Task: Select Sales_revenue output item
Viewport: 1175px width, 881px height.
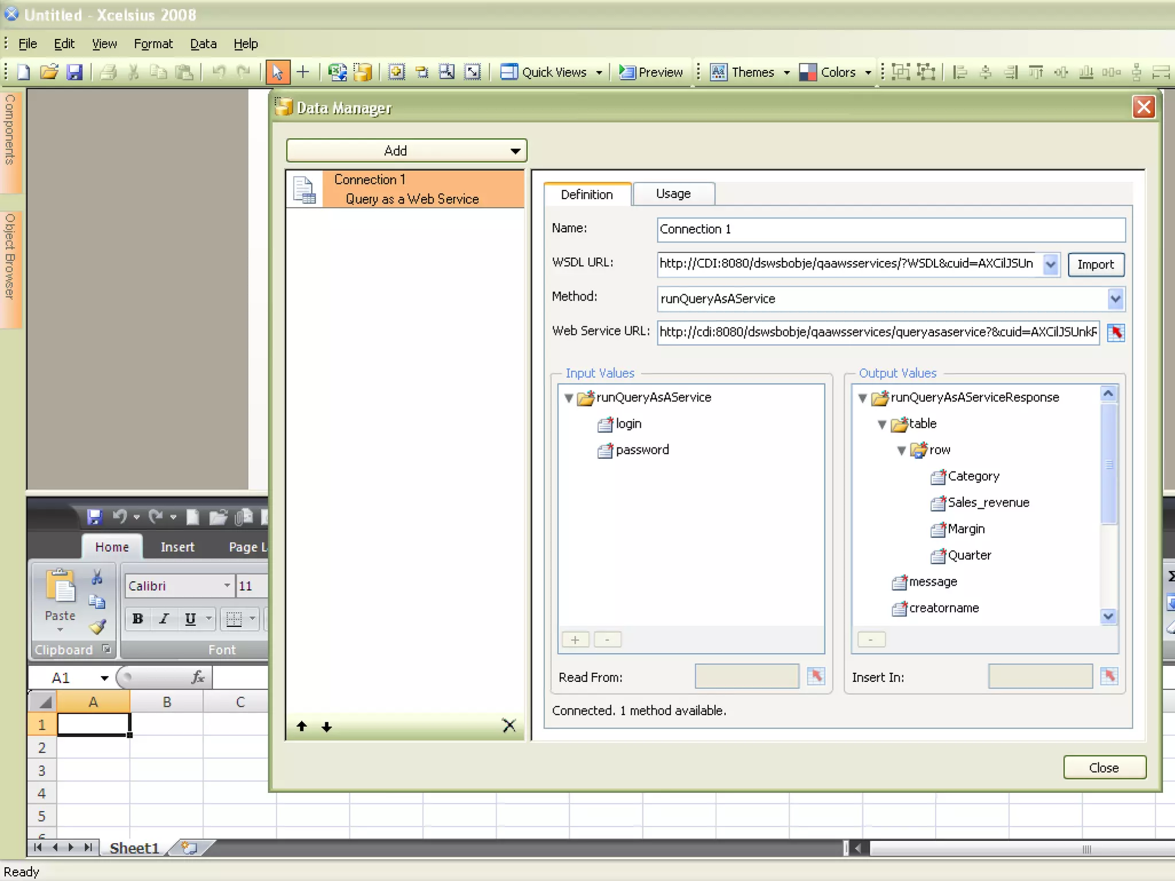Action: pyautogui.click(x=981, y=503)
